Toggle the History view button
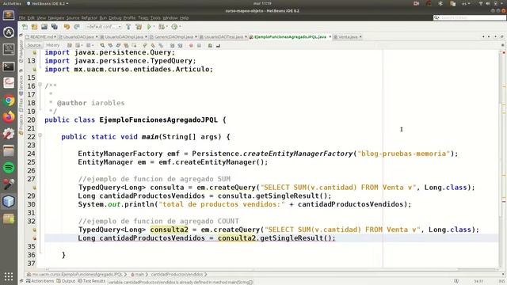This screenshot has width=507, height=285. click(x=52, y=46)
